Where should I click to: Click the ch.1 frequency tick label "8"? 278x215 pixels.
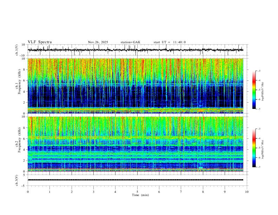coord(25,70)
